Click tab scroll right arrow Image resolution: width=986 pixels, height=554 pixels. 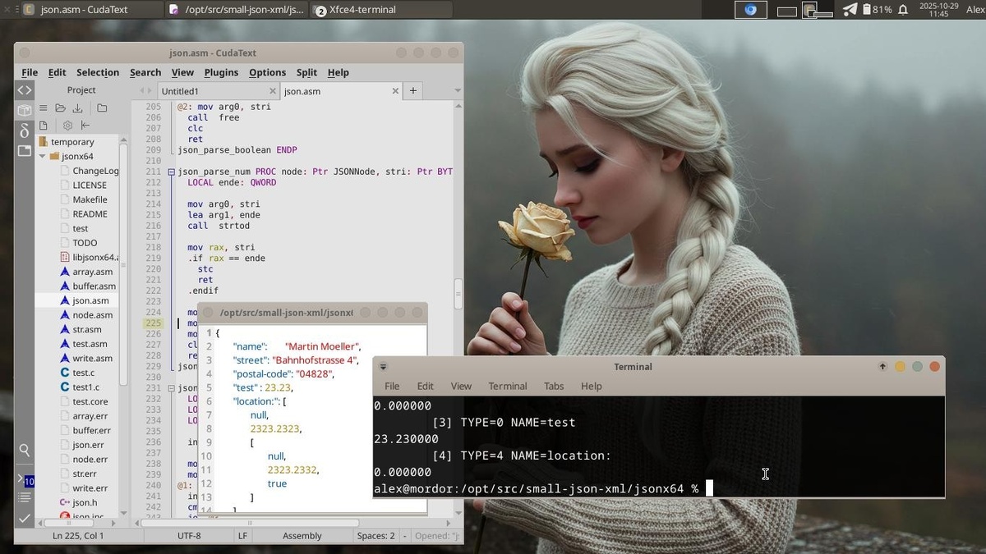coord(150,90)
